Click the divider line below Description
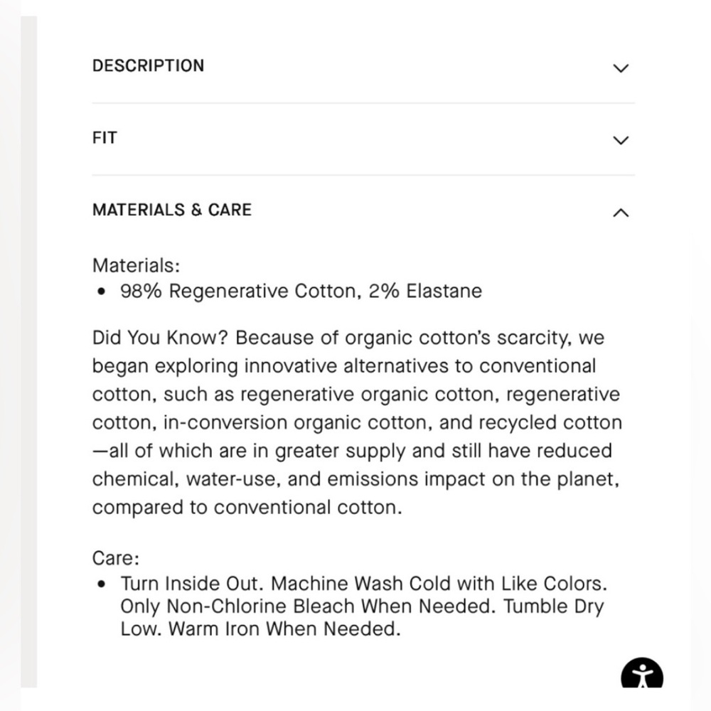This screenshot has height=711, width=711. point(363,103)
